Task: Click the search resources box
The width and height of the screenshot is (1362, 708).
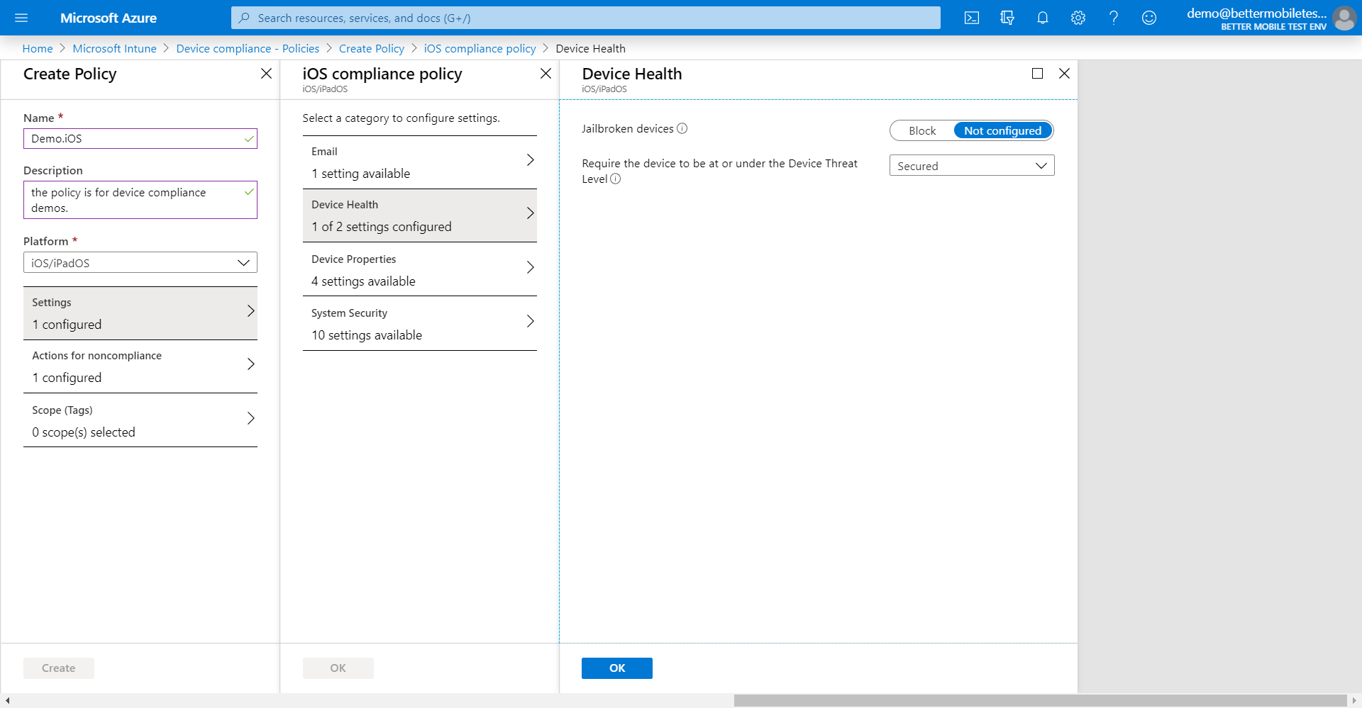Action: tap(586, 18)
